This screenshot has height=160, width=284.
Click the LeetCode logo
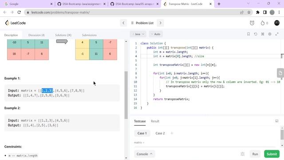(16, 23)
